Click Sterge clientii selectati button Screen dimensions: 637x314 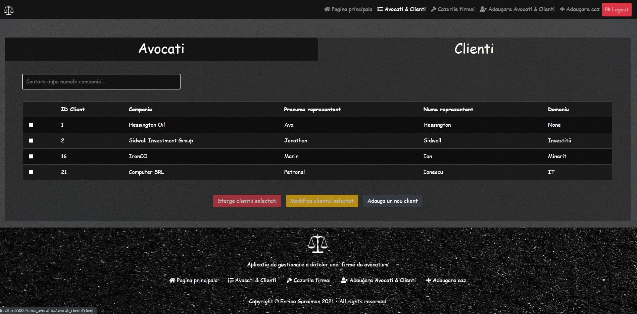247,201
